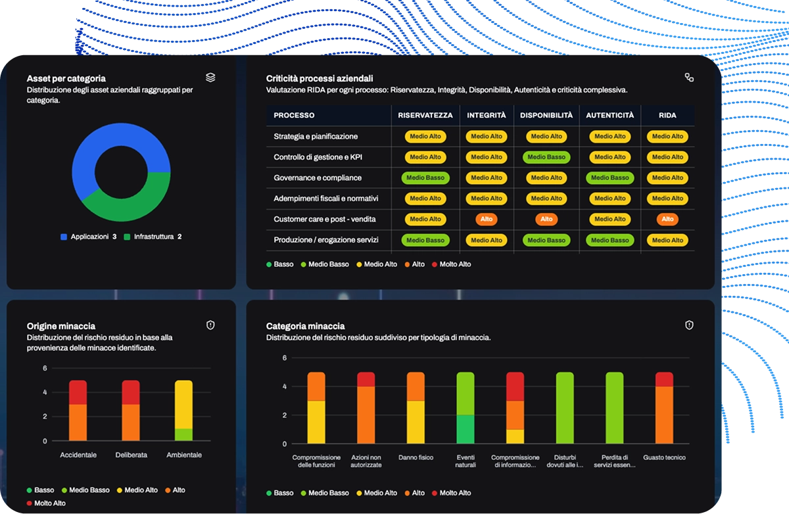Click the 'Azioni non autorizzate' axis label
Screen dimensions: 789x514
coord(366,461)
